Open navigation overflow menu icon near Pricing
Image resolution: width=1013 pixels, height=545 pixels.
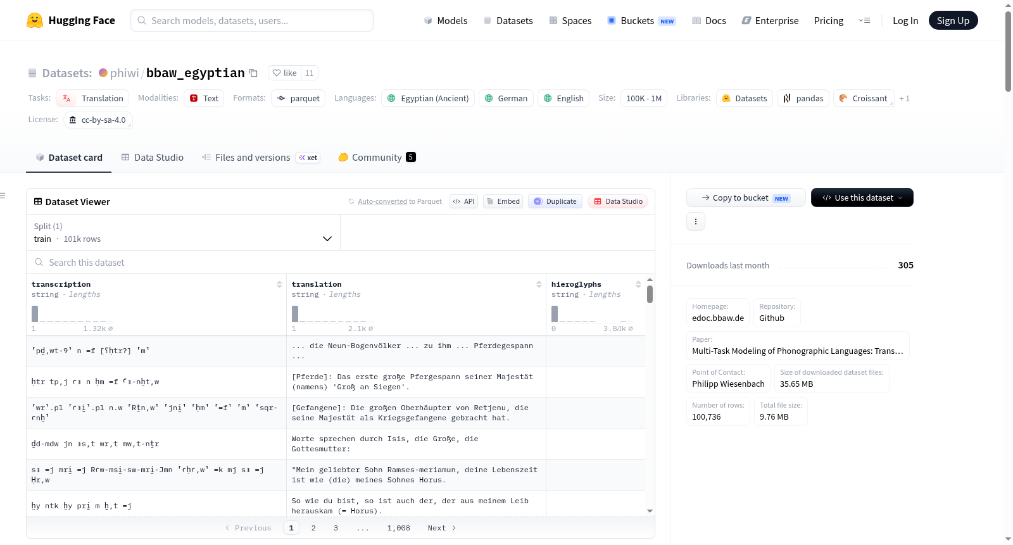coord(864,20)
